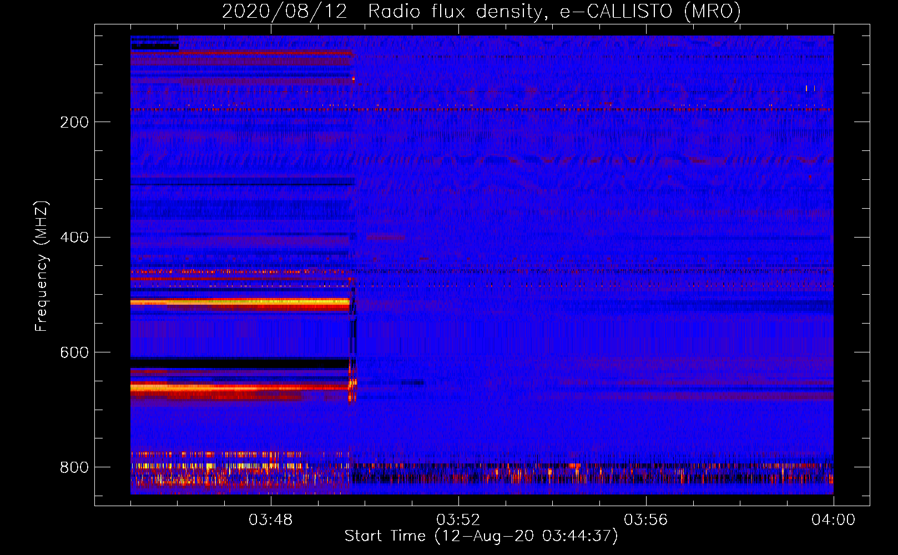Click the 03:48 time tick label
Image resolution: width=898 pixels, height=555 pixels.
[271, 520]
